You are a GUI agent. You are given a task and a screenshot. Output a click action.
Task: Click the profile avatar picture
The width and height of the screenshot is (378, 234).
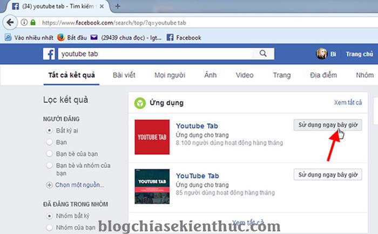(x=321, y=54)
